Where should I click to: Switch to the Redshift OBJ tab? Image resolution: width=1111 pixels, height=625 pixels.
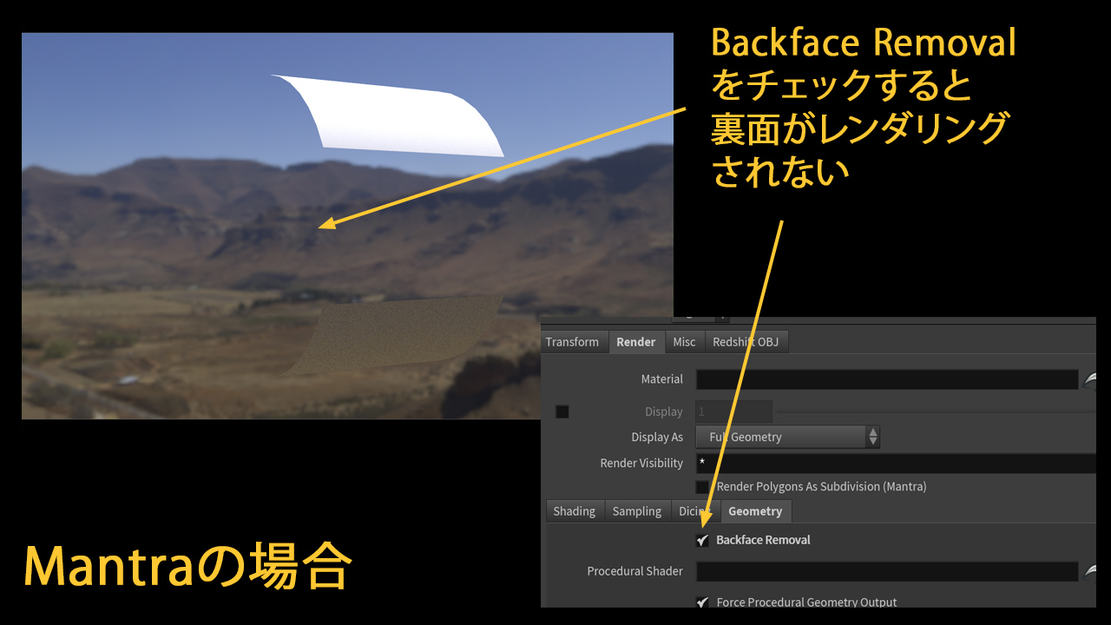coord(746,342)
